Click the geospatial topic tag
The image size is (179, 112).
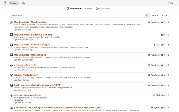[x=34, y=27]
